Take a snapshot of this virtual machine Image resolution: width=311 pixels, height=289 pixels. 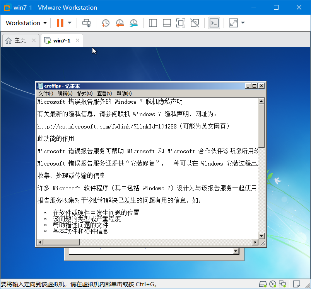pyautogui.click(x=106, y=23)
